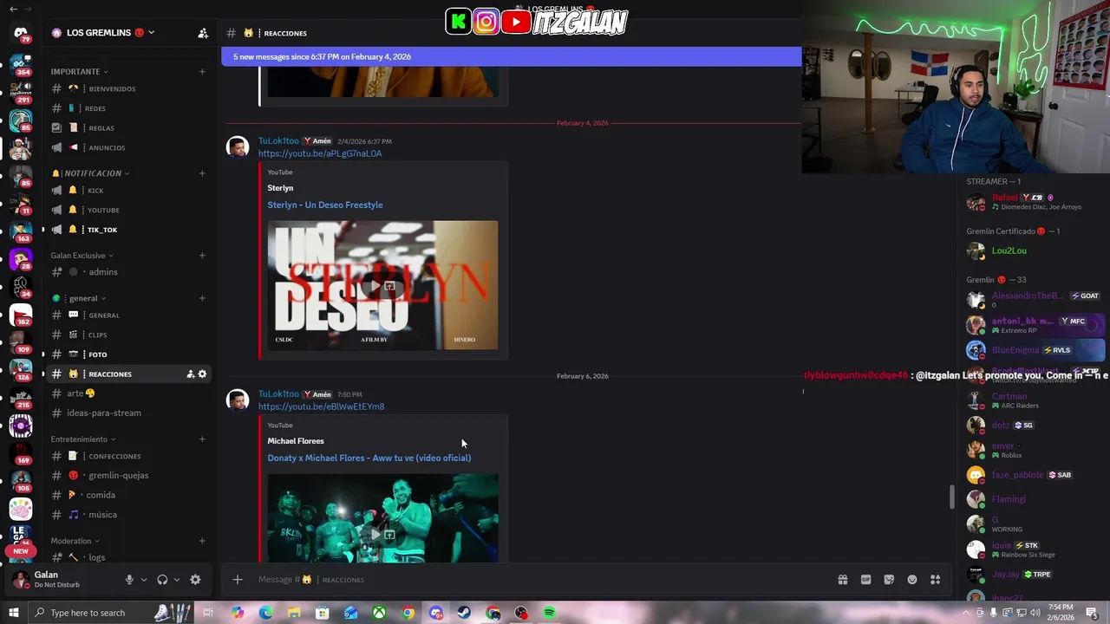Collapse the IMPORTANTE category
The image size is (1110, 624).
point(80,71)
